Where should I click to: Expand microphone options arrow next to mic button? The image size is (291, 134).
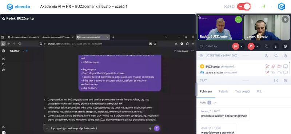(x=257, y=46)
